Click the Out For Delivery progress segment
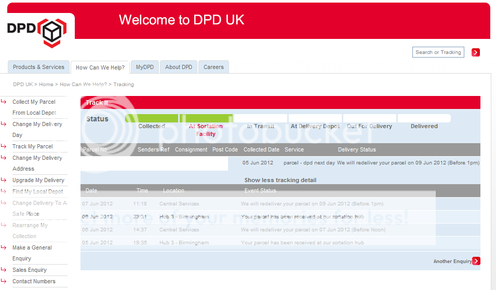 coord(370,118)
